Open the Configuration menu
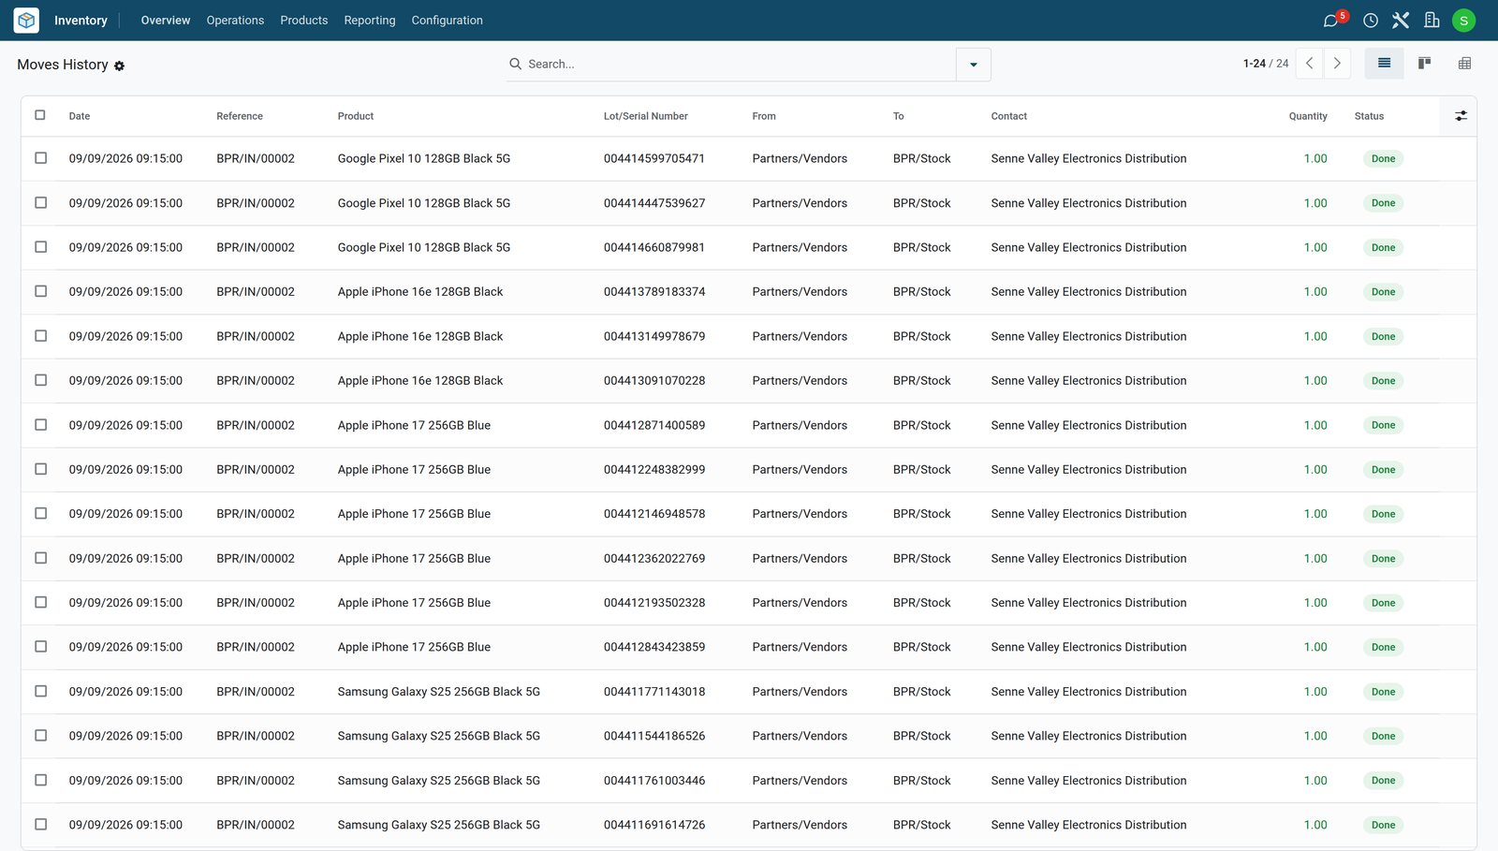Viewport: 1498px width, 851px height. tap(448, 21)
